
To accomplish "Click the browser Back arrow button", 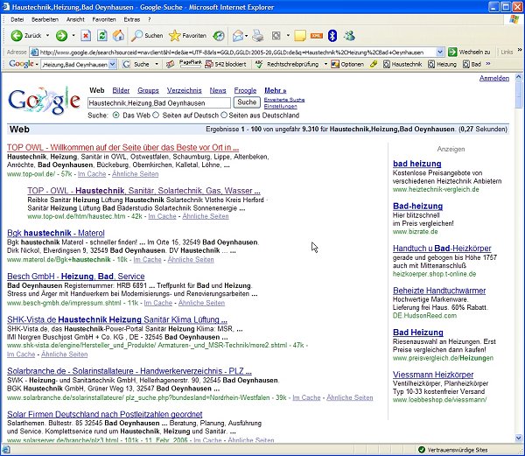I will coord(17,36).
